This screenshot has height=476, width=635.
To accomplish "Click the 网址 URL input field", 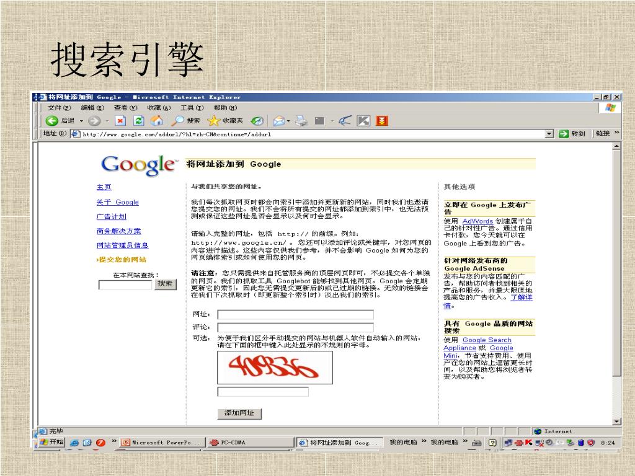I will coord(296,314).
